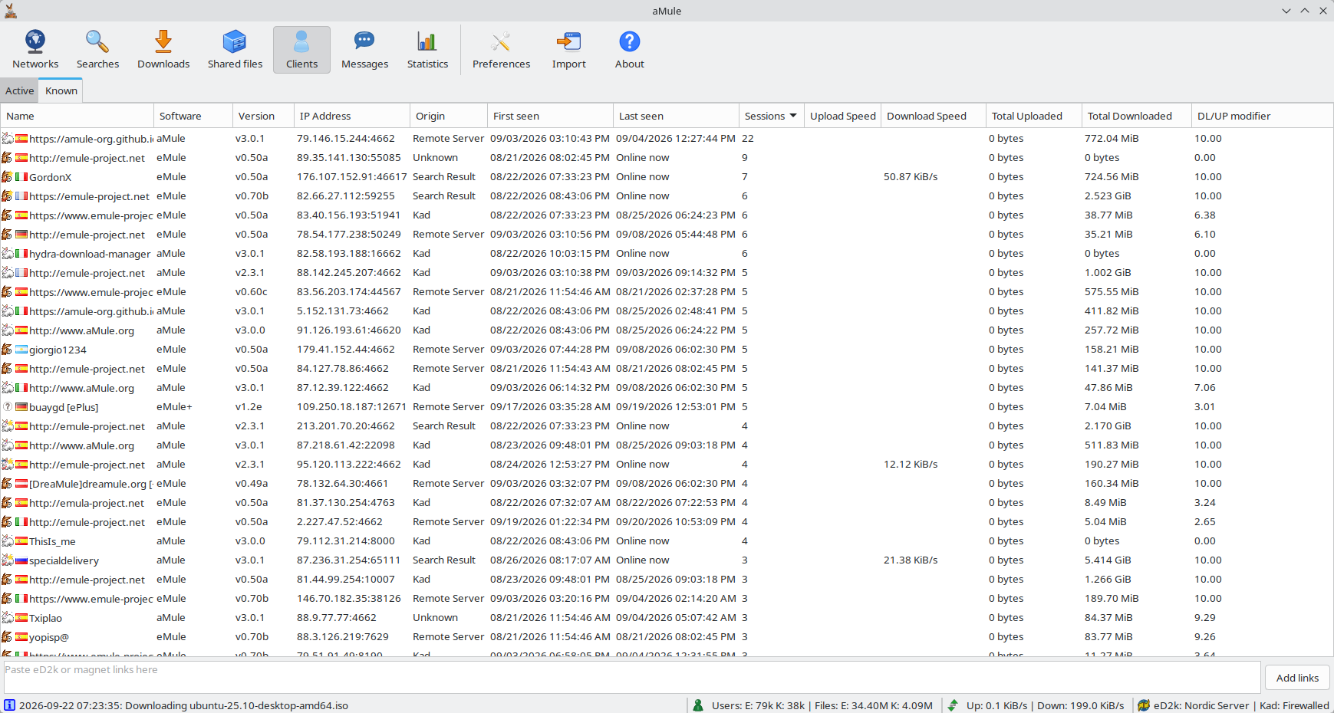Sort by the Version column header
The image size is (1334, 713).
263,116
